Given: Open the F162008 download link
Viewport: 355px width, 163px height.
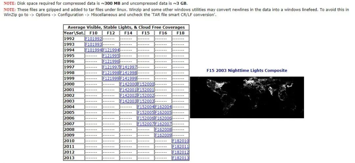Looking at the screenshot, I should tap(163, 129).
